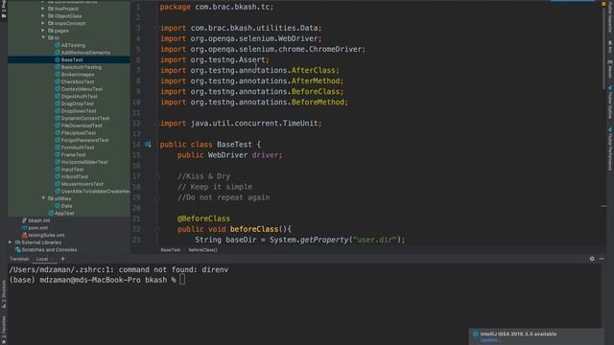Screen dimensions: 614x345
Task: Open the ABTesting class file
Action: pyautogui.click(x=73, y=45)
